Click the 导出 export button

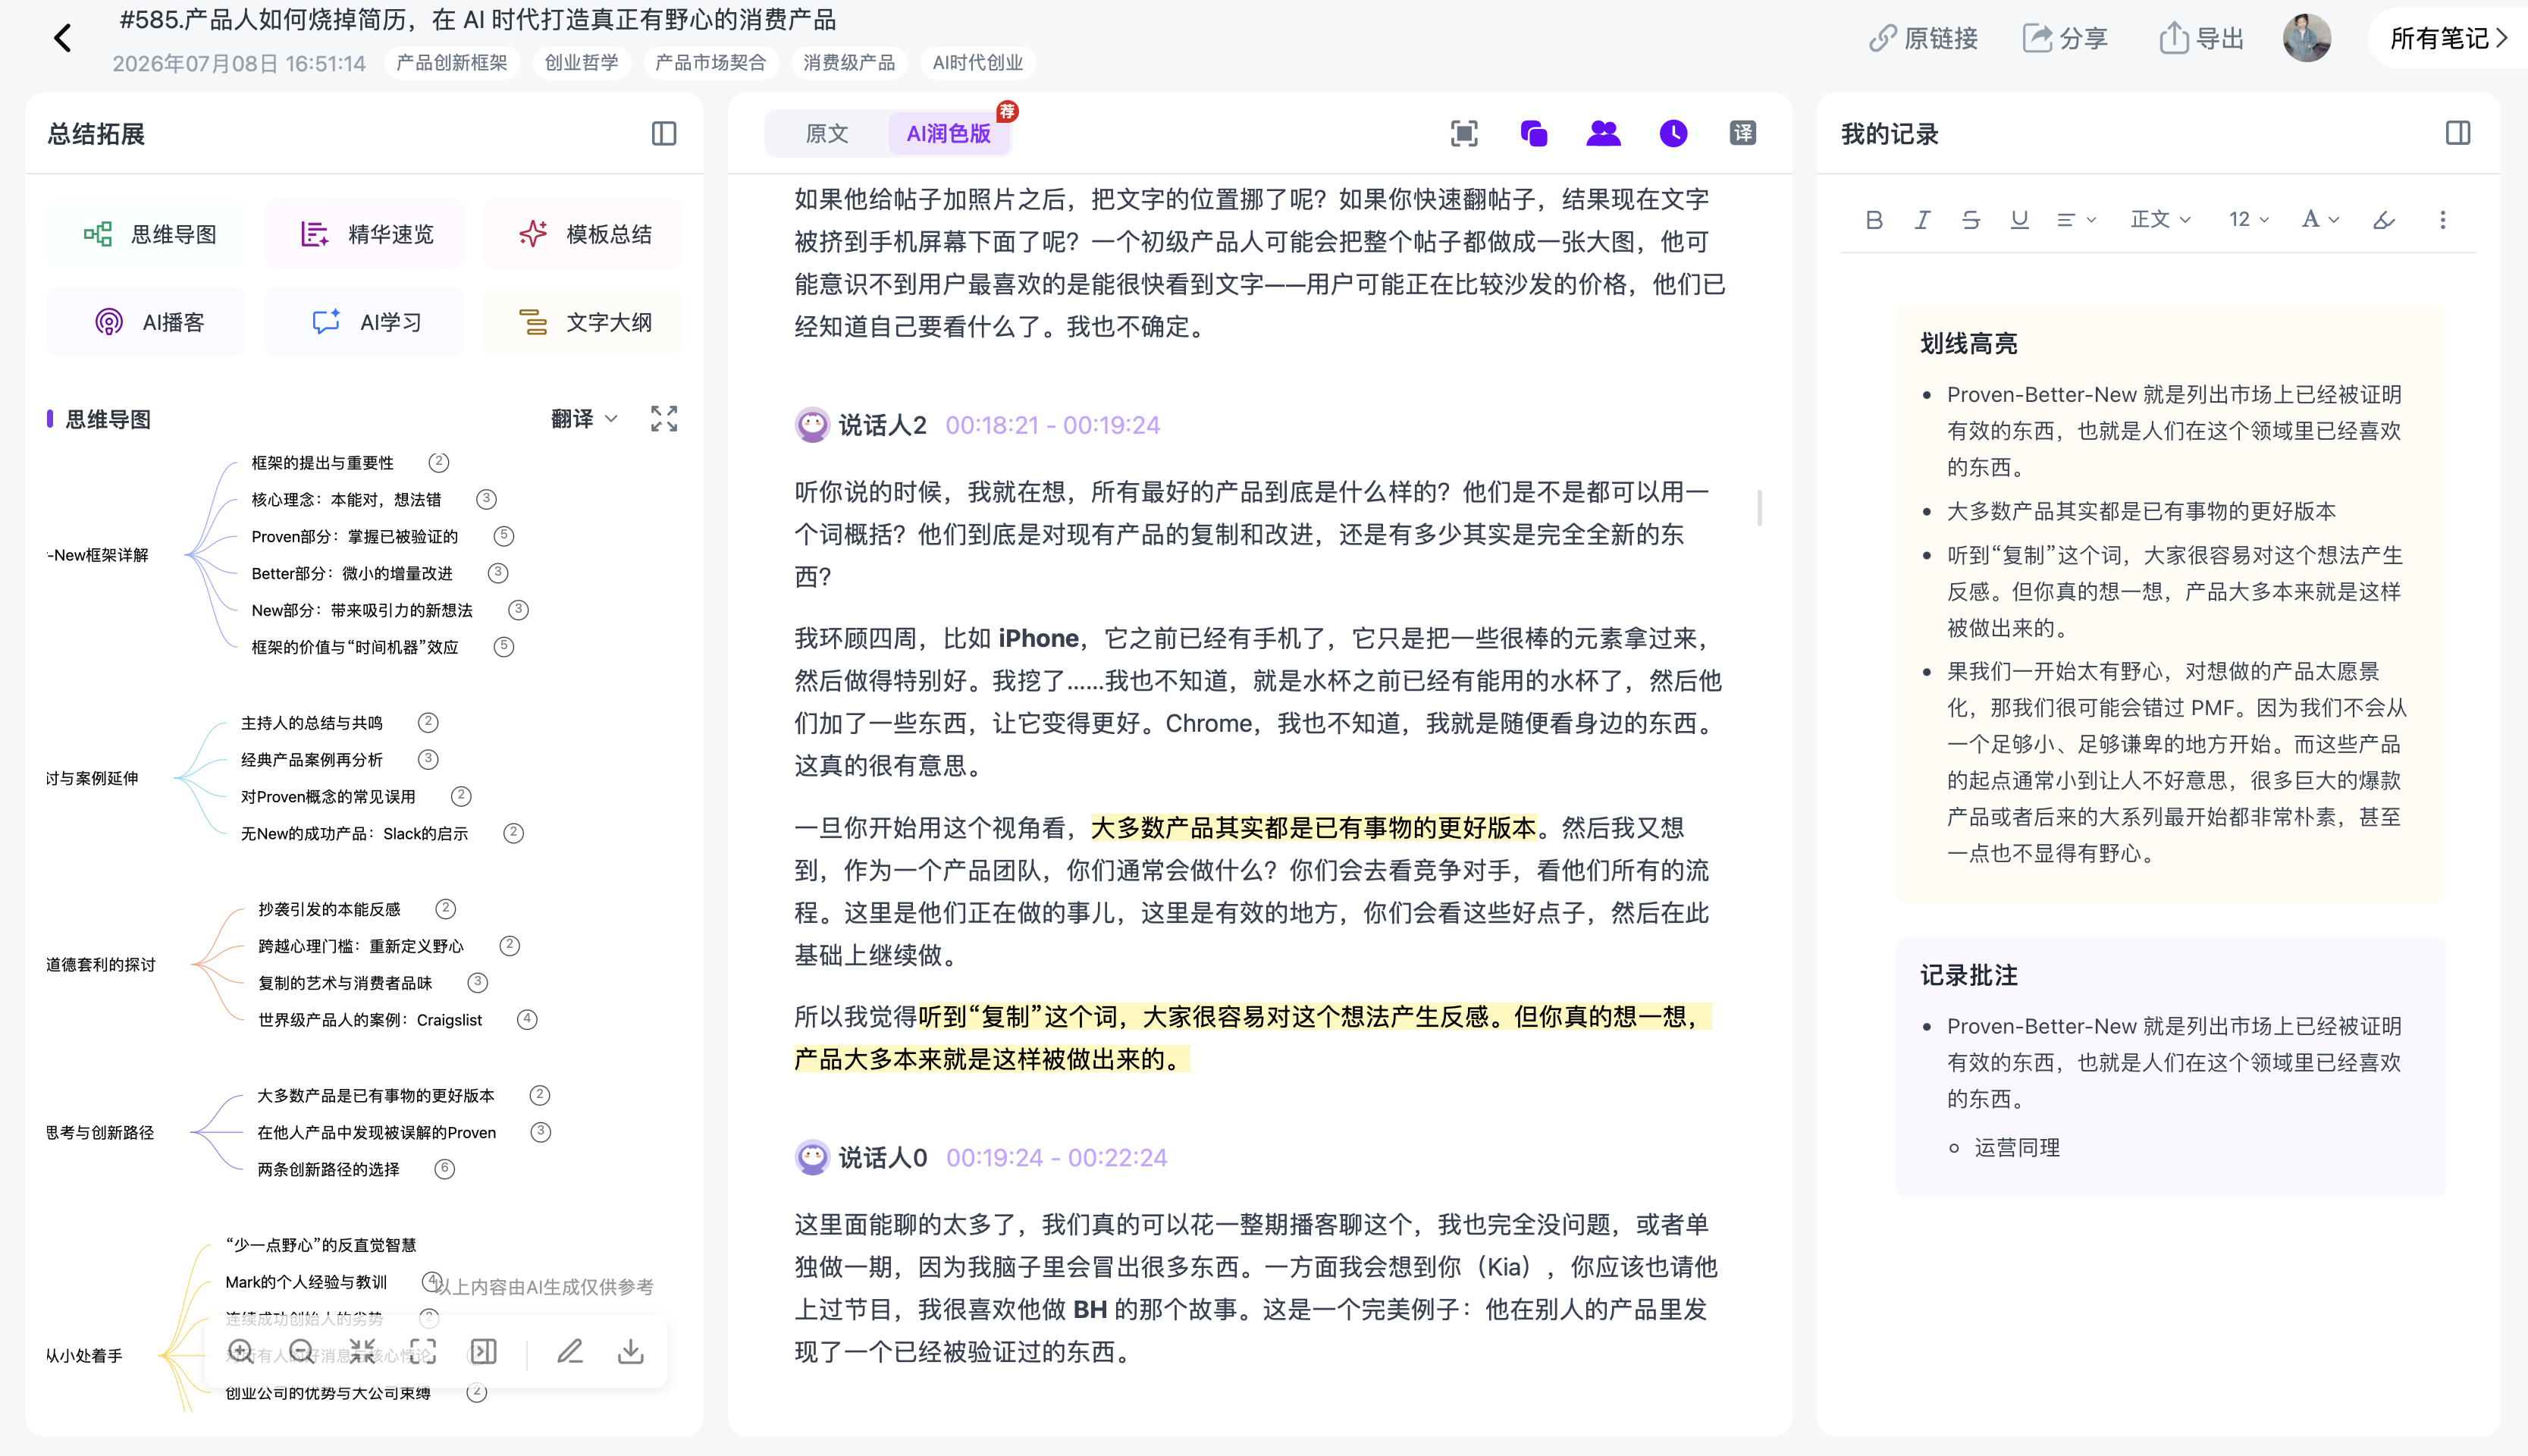click(x=2202, y=39)
